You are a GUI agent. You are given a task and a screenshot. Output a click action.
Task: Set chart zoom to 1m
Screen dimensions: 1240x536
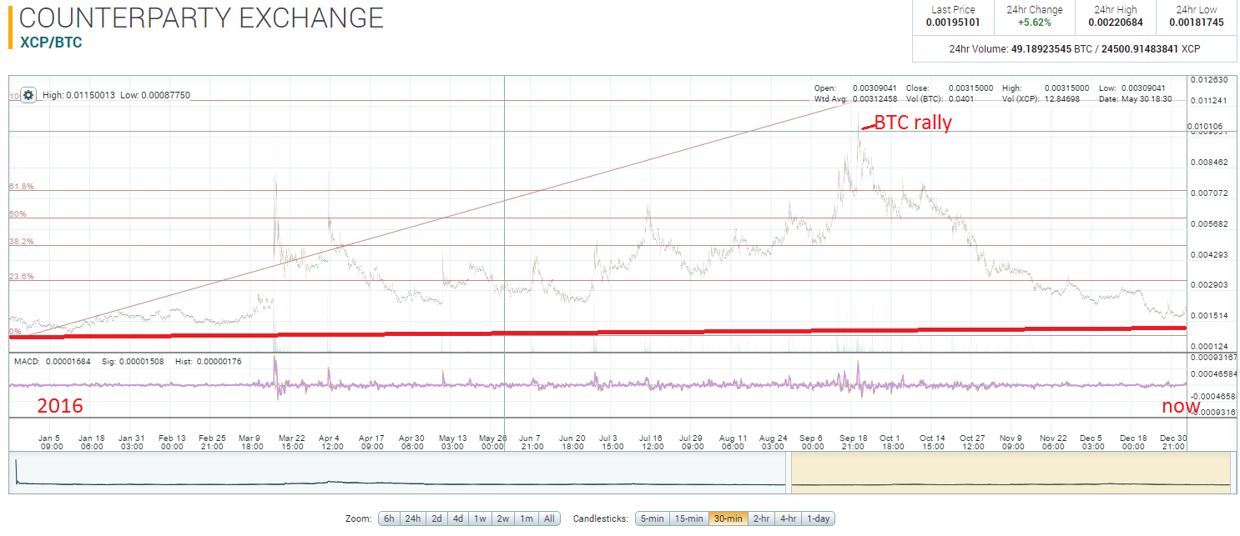(527, 518)
